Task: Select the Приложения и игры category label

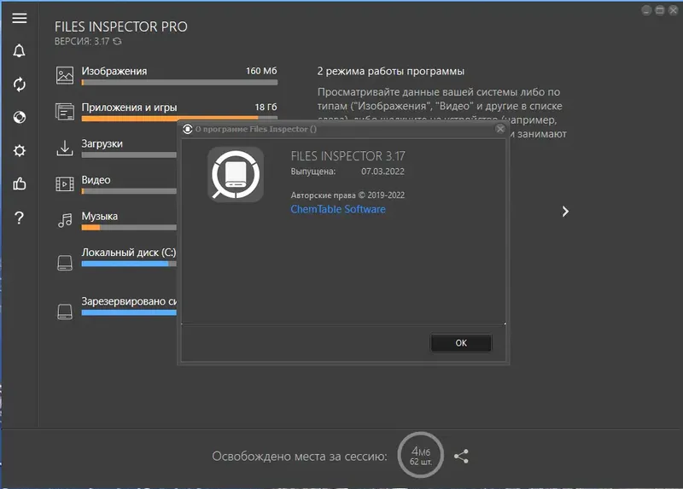Action: 130,108
